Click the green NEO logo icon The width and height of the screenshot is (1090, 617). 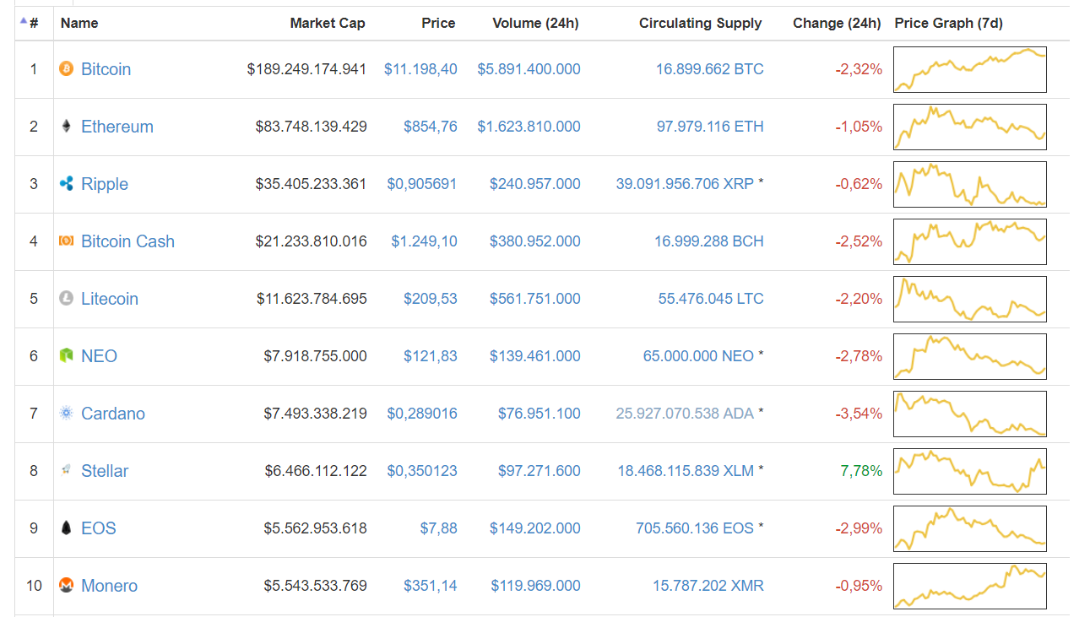65,356
